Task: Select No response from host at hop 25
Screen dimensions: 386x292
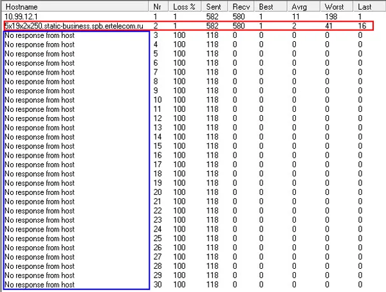Action: tap(39, 239)
